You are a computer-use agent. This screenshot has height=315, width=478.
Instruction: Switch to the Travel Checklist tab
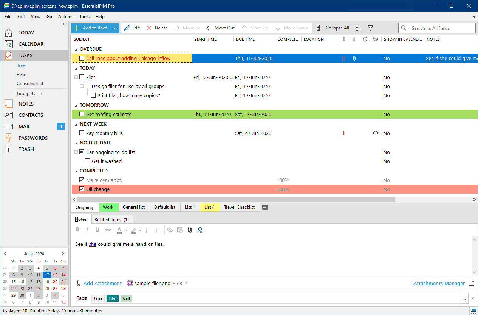tap(240, 207)
